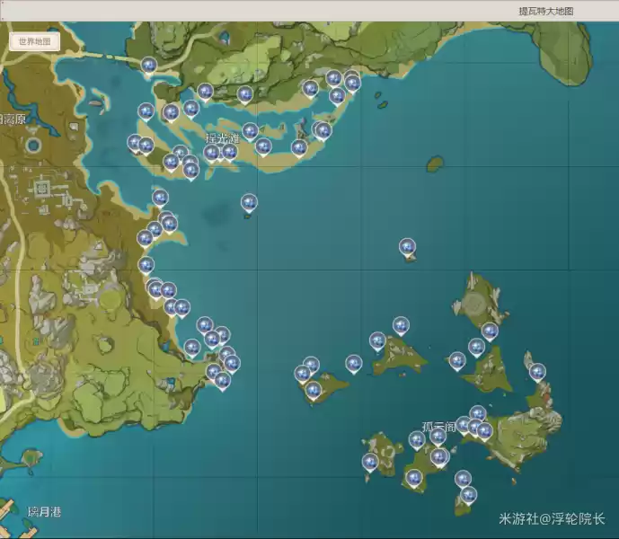This screenshot has width=619, height=539.
Task: Click the small uninhabited island east of 瑶光滩
Action: point(435,164)
